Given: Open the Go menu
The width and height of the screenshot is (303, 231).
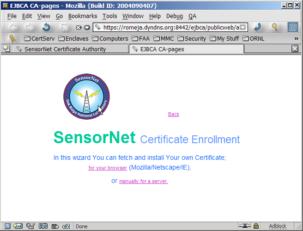Looking at the screenshot, I should 59,16.
